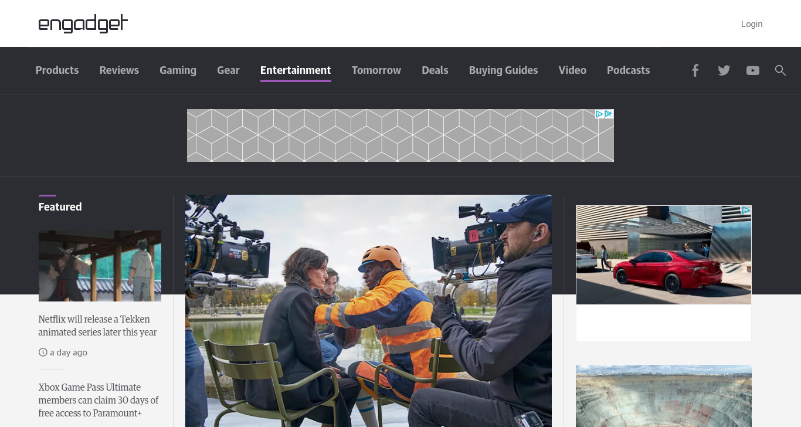Open the Netflix Tekken animated series article

pyautogui.click(x=98, y=326)
